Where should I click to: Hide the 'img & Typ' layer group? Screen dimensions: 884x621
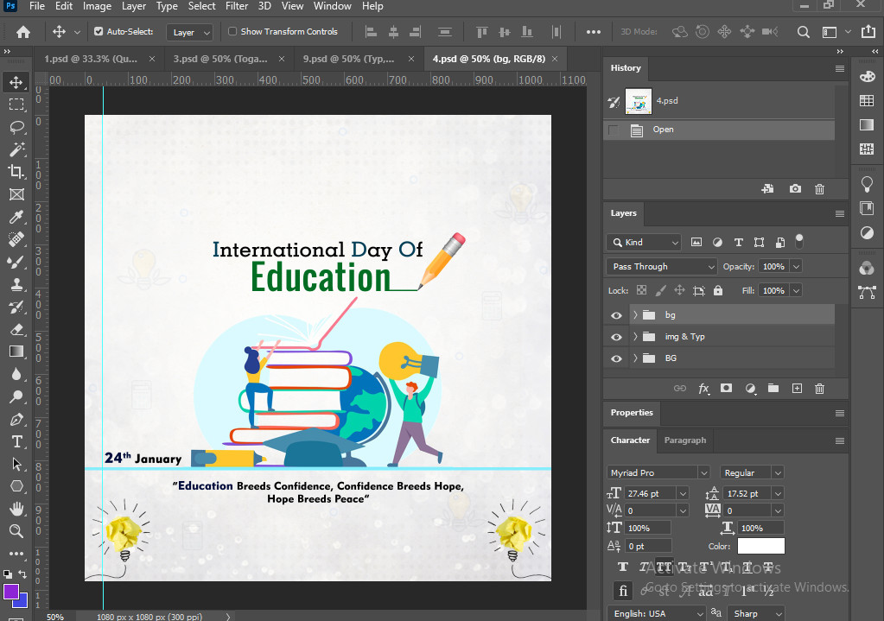(616, 337)
